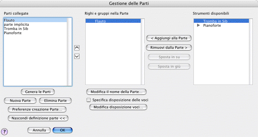This screenshot has height=137, width=258.
Task: Click the move part down arrow
Action: click(77, 56)
